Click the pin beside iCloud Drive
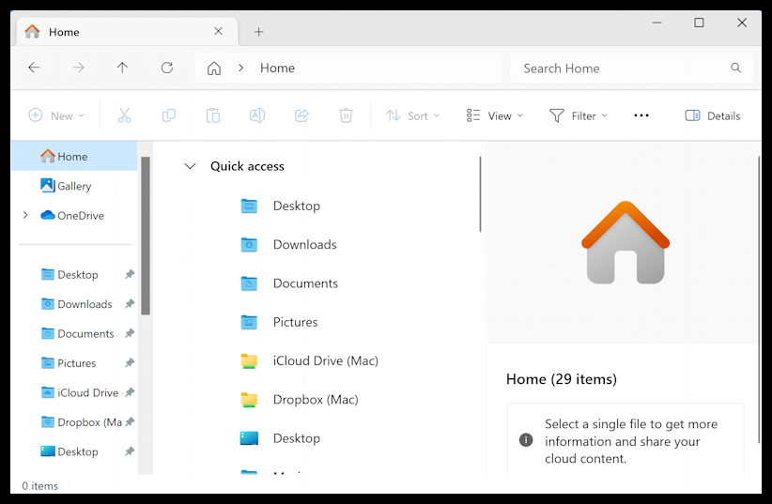 [130, 392]
